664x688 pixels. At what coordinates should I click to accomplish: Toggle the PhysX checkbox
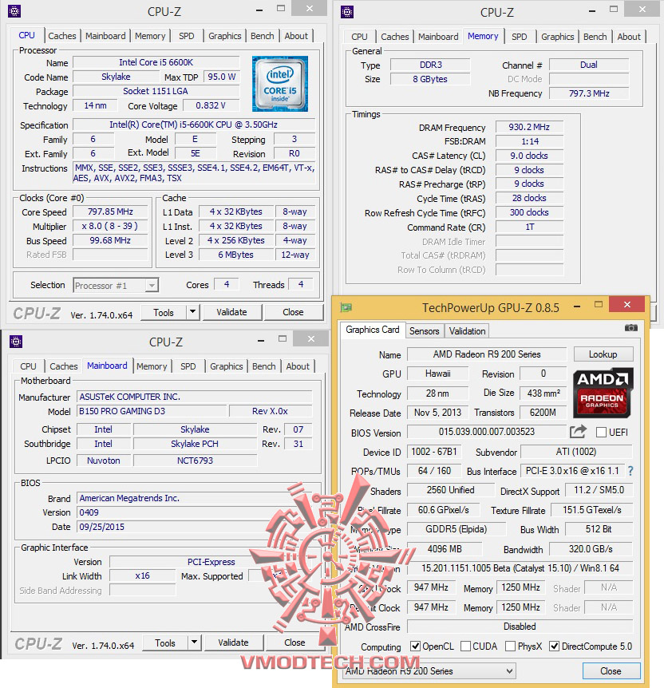[511, 646]
